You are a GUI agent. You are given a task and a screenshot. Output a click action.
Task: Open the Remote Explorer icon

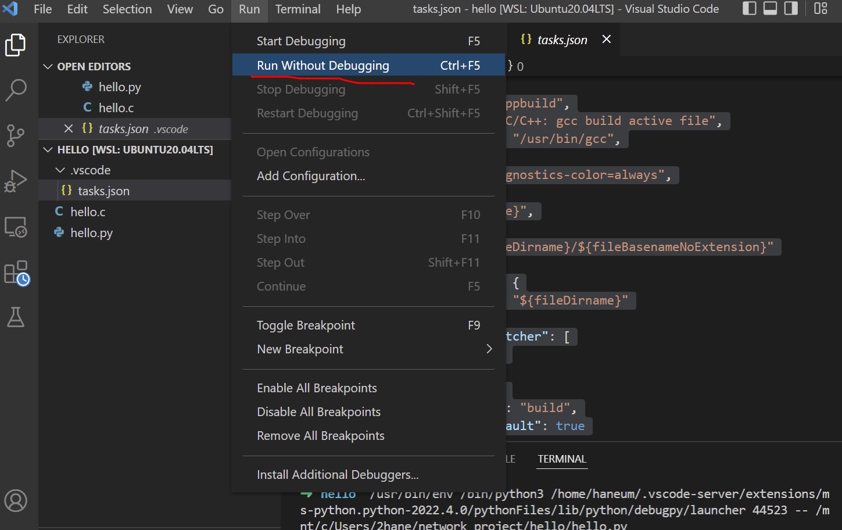click(x=16, y=227)
